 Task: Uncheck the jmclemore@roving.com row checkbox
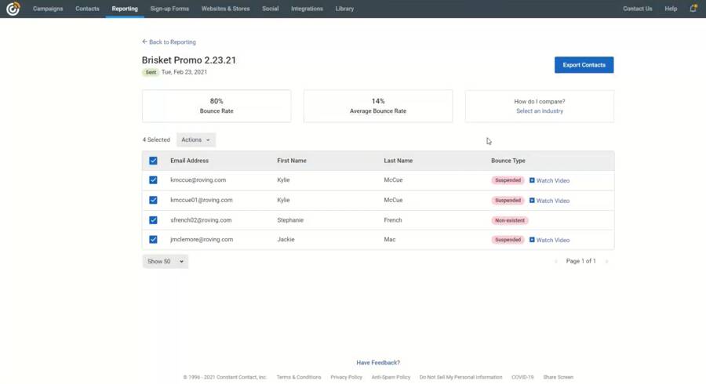point(153,240)
